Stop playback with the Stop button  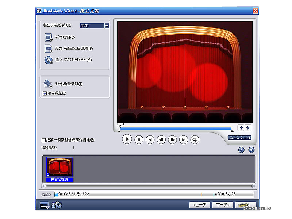coord(139,140)
